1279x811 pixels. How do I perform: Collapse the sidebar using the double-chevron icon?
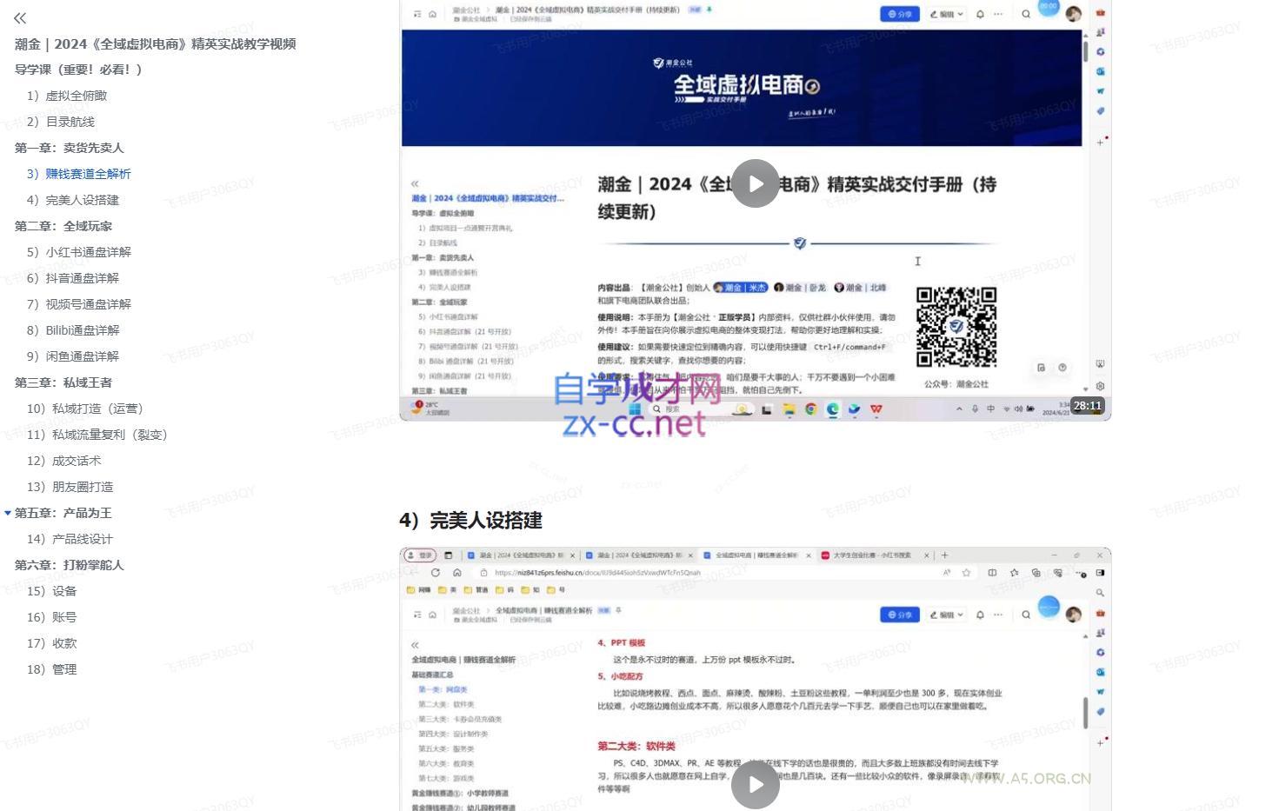pyautogui.click(x=19, y=17)
